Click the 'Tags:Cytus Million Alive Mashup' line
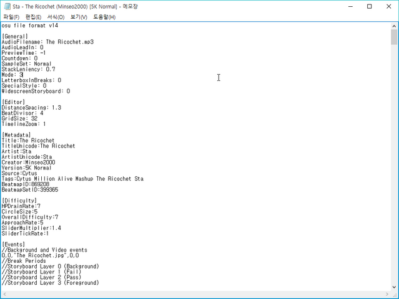The height and width of the screenshot is (299, 399). 72,179
